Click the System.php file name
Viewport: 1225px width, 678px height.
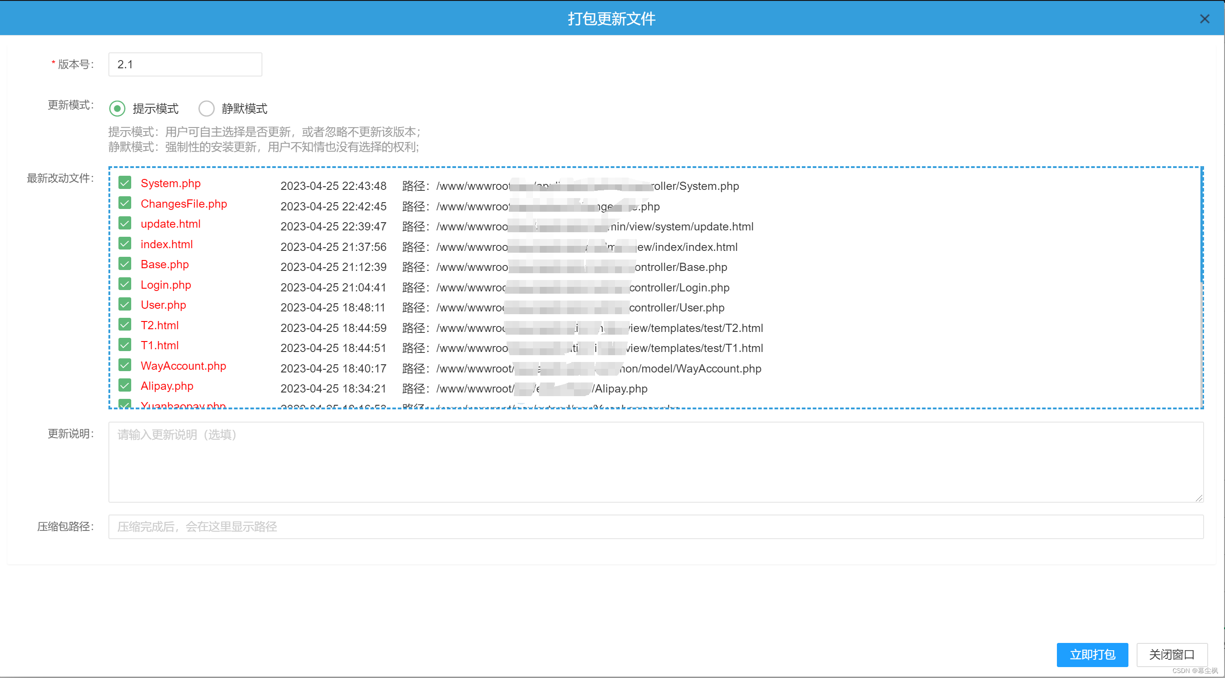[170, 184]
